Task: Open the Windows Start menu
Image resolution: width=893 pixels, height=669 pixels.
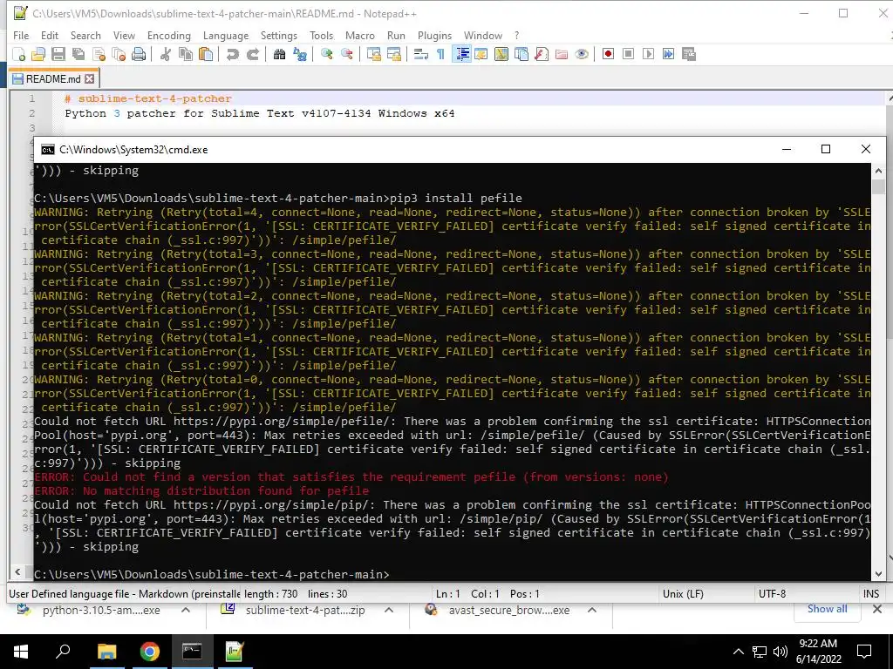Action: (x=21, y=652)
